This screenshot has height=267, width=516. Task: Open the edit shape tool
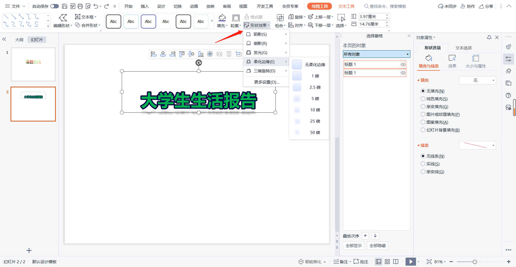[63, 21]
